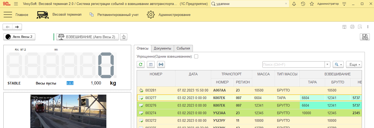Image resolution: width=374 pixels, height=128 pixels.
Task: Expand the Еще dropdown menu
Action: [x=354, y=64]
